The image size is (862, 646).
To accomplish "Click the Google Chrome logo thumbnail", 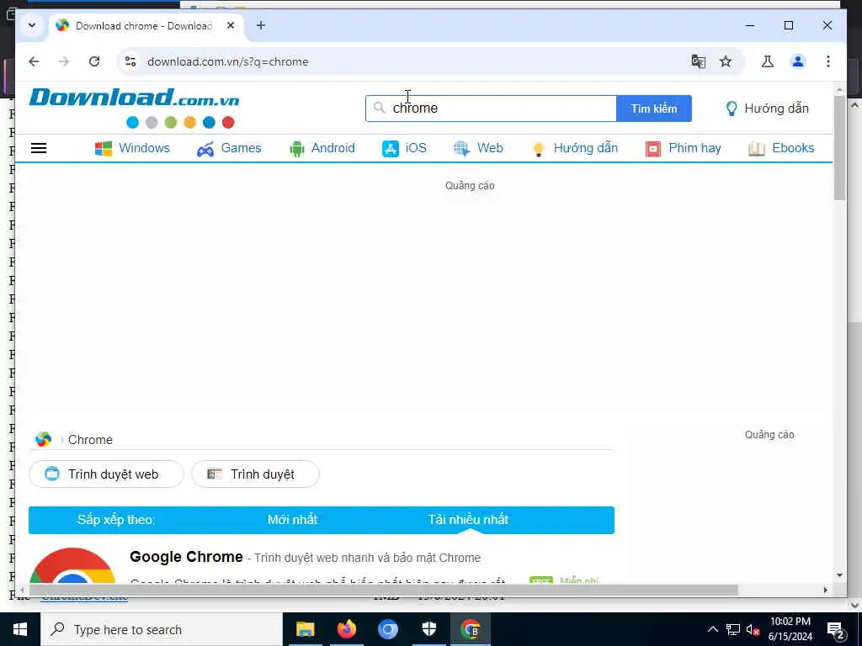I will tap(72, 565).
